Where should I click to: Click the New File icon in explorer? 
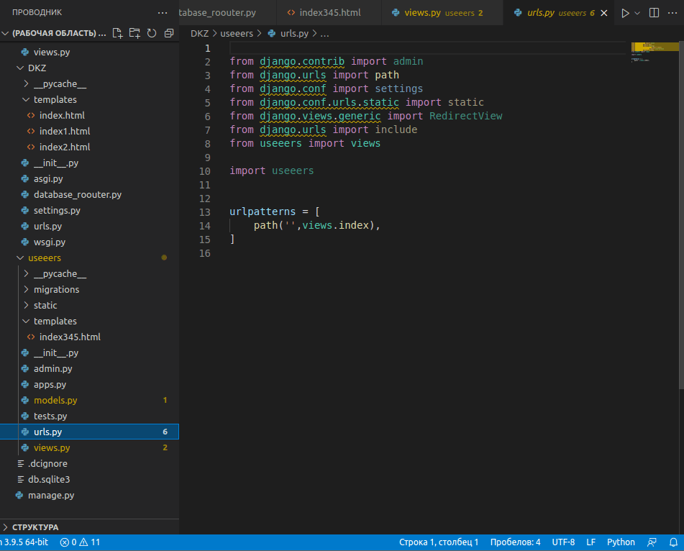pyautogui.click(x=117, y=33)
